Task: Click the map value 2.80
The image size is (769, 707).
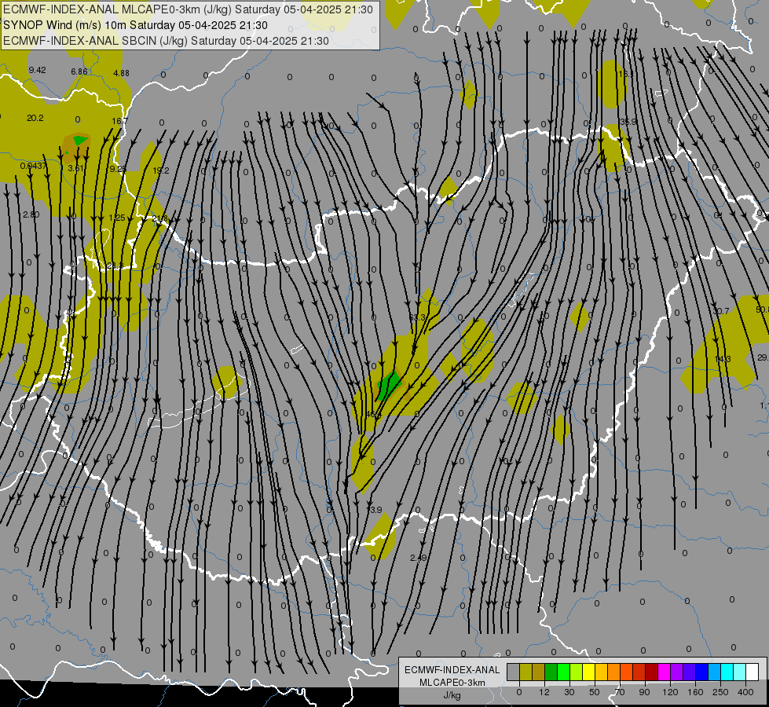Action: [x=31, y=215]
